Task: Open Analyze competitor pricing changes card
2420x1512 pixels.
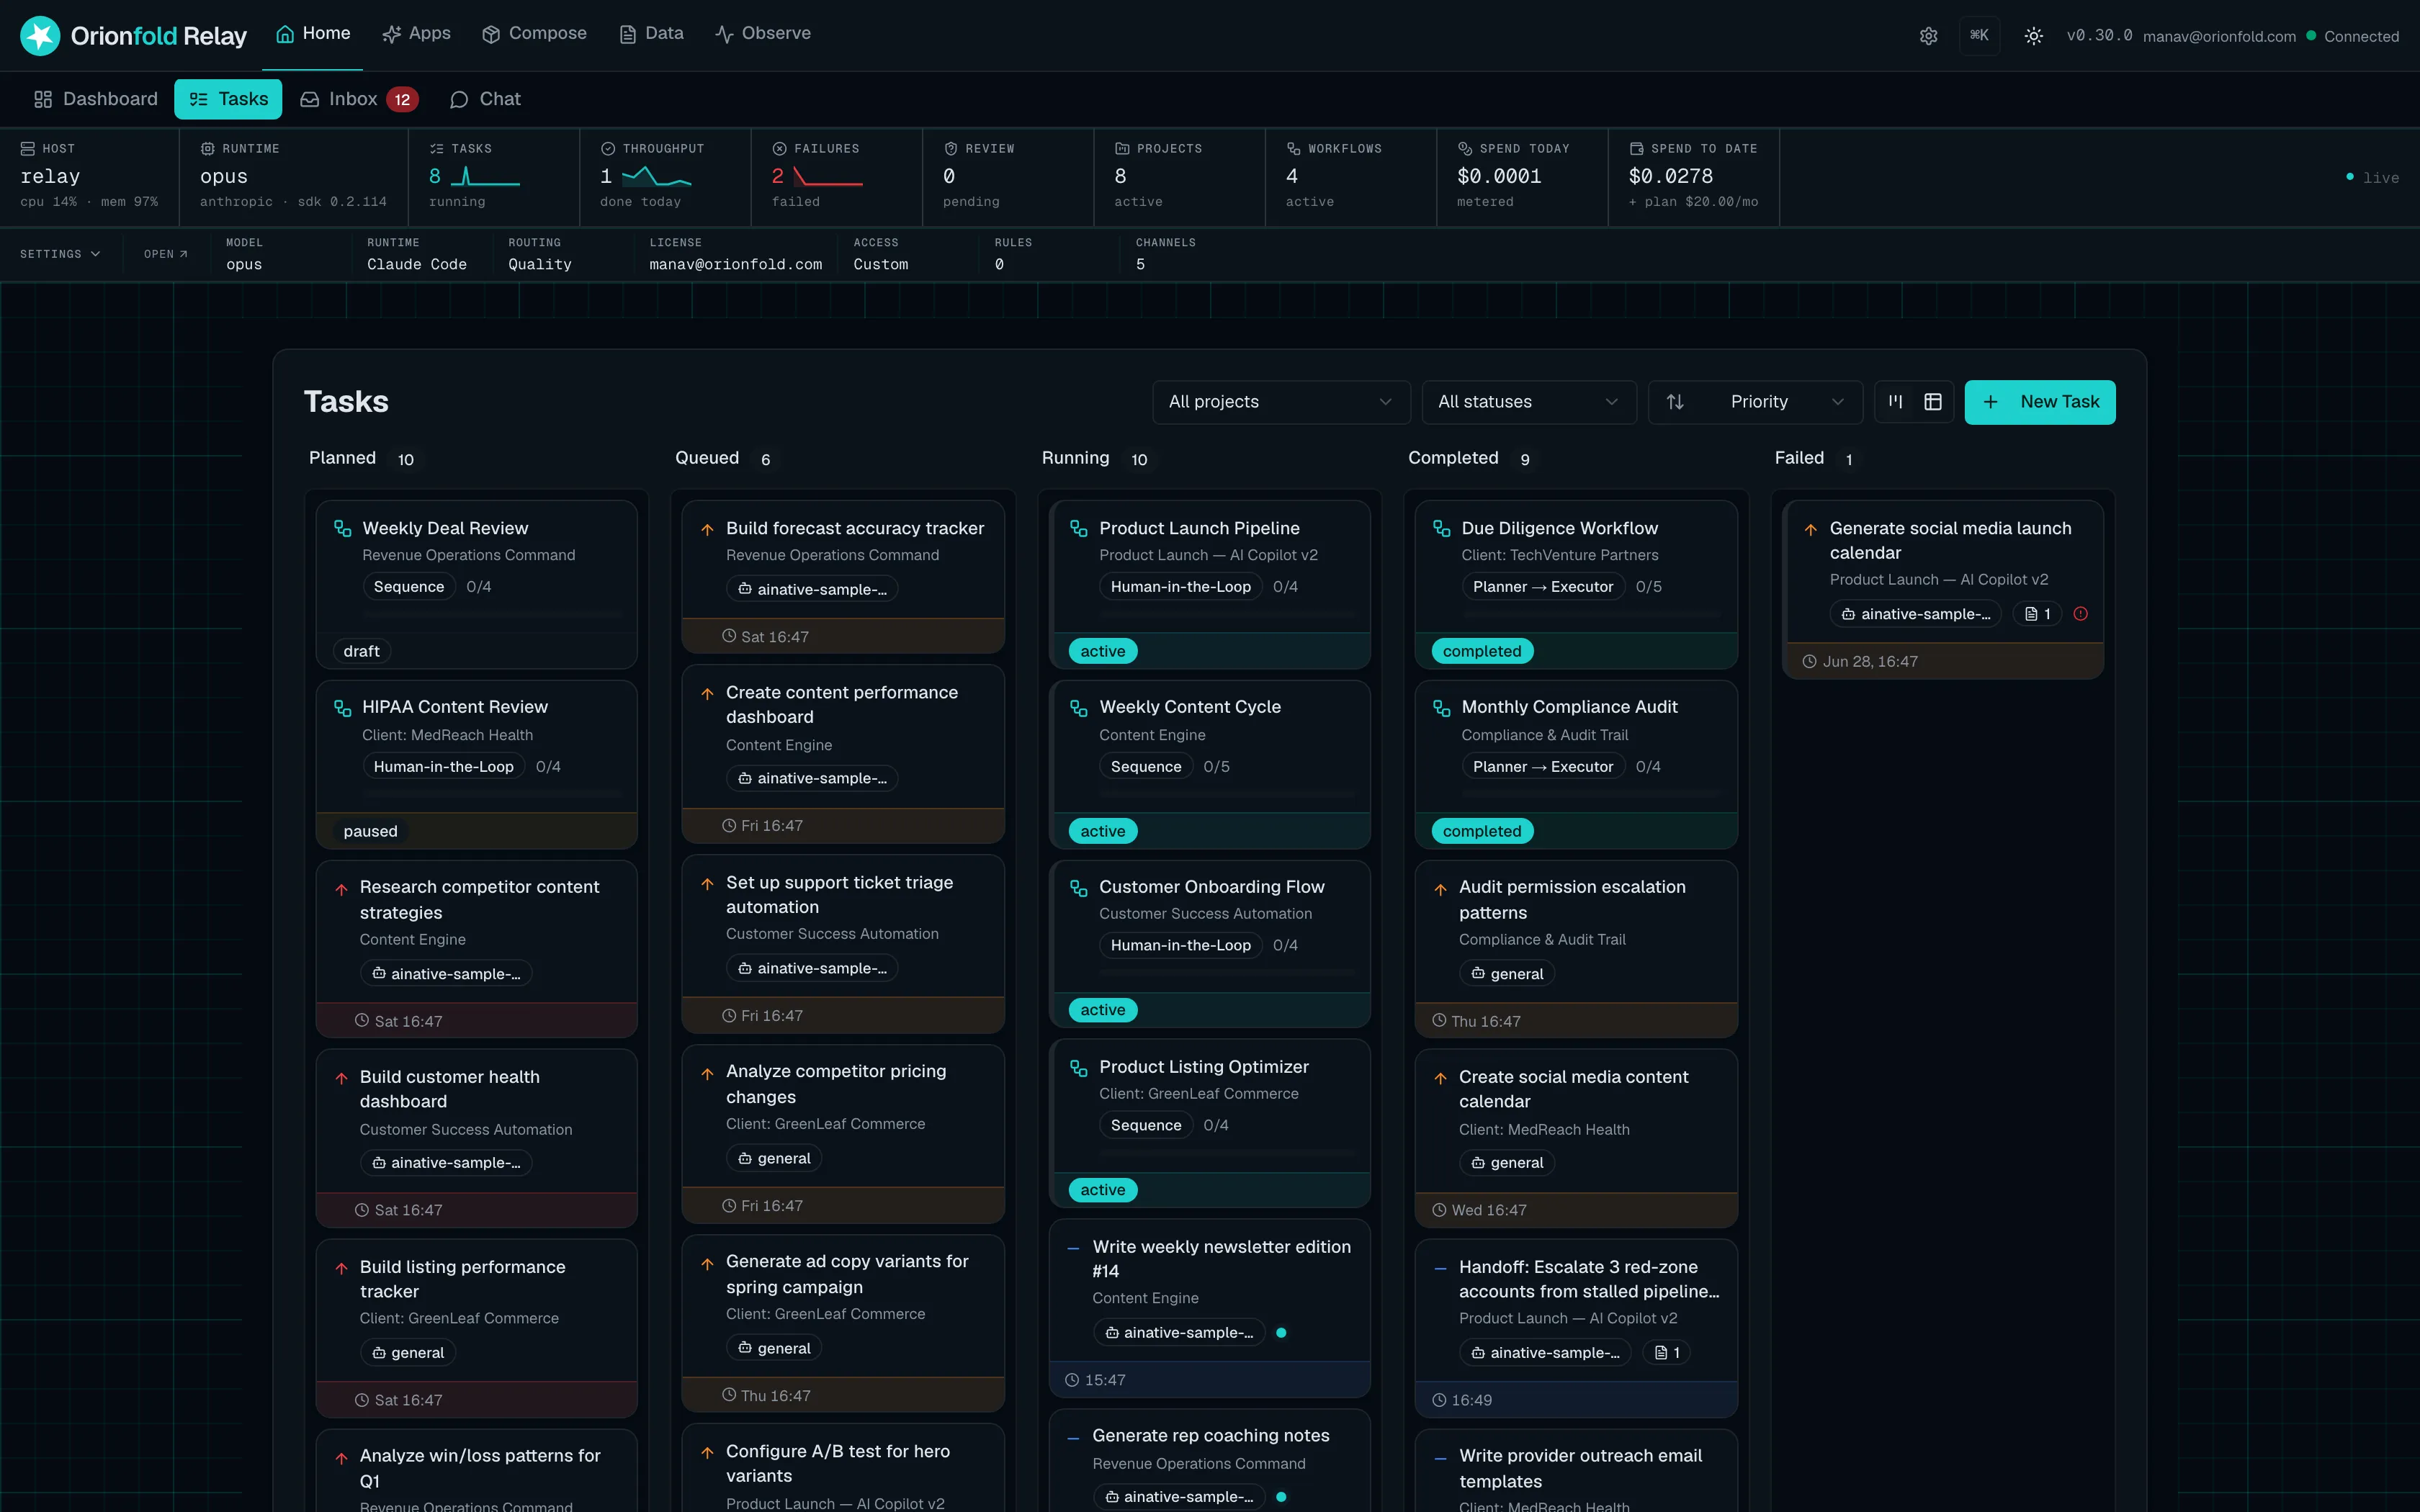Action: (843, 1133)
